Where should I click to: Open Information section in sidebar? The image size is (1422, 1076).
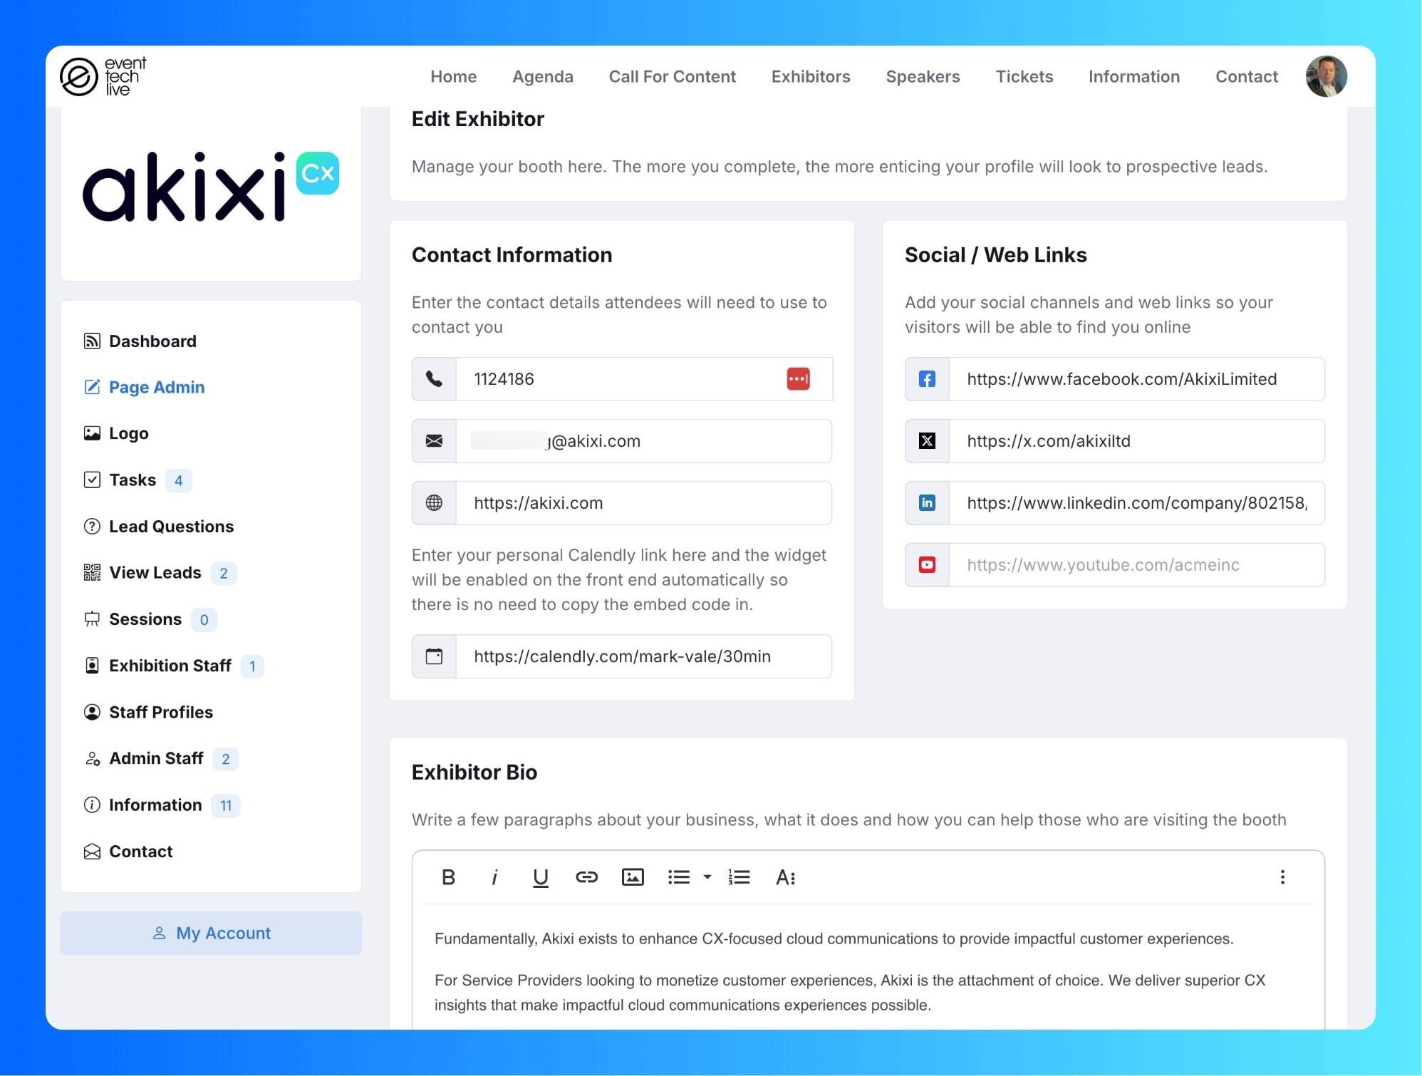point(155,805)
